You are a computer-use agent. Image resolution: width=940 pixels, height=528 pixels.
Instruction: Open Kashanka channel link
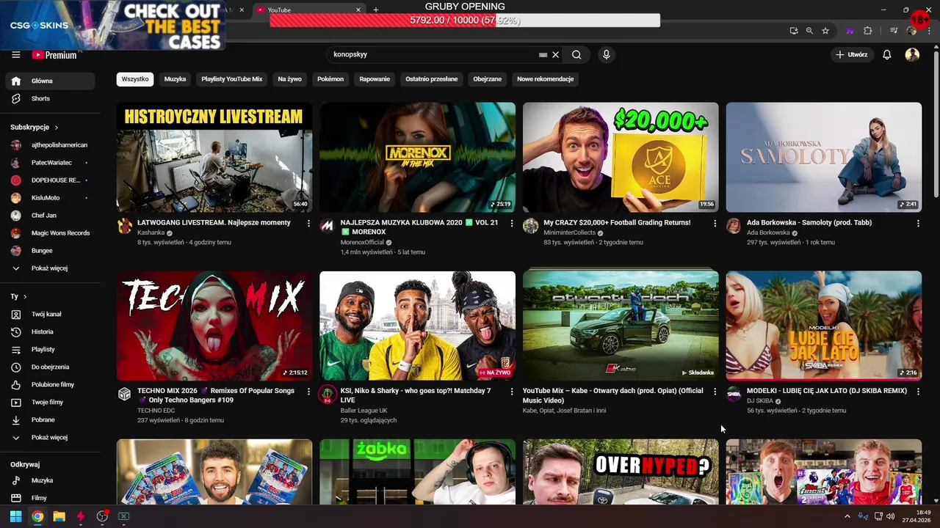click(151, 232)
